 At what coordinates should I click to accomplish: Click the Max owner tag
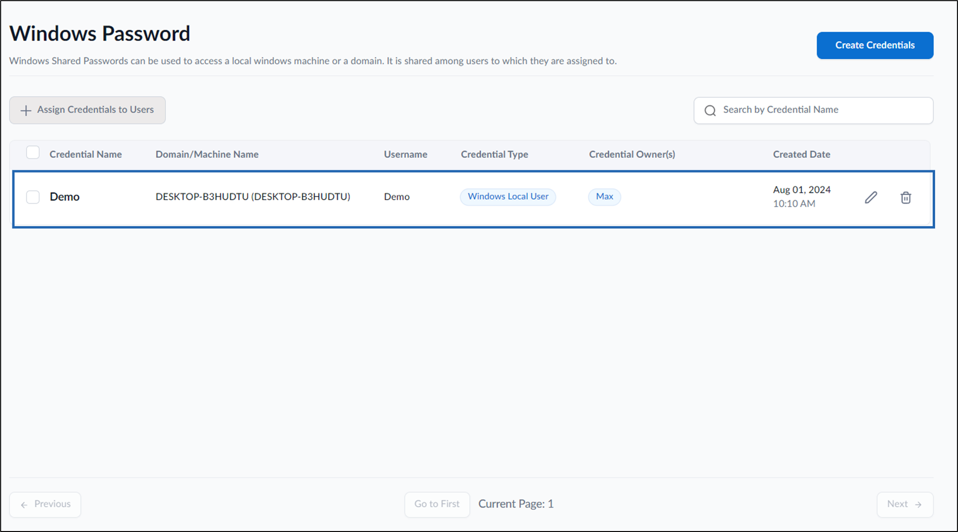(604, 196)
